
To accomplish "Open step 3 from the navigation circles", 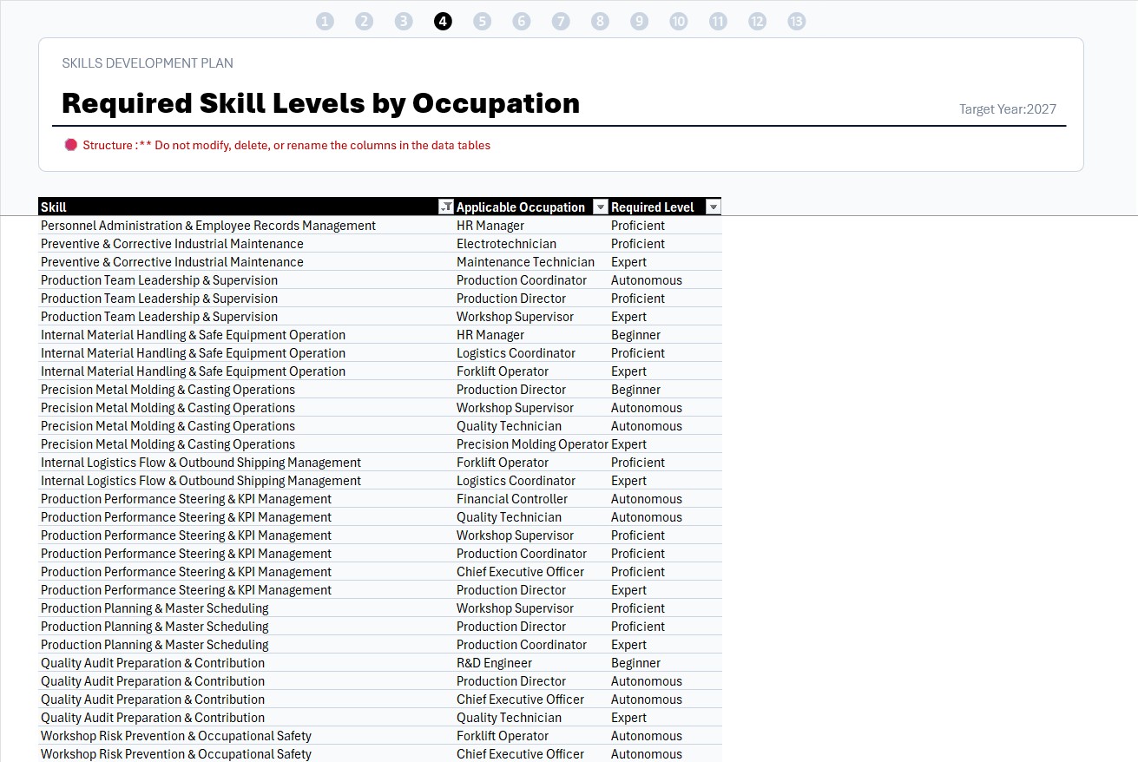I will (404, 22).
